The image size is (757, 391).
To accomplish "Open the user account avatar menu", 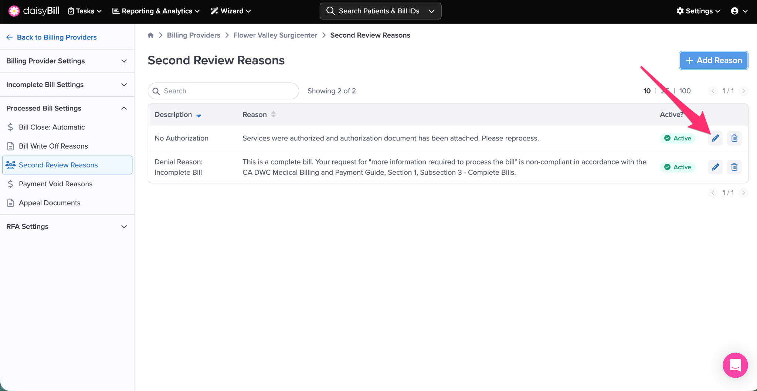I will pyautogui.click(x=739, y=11).
